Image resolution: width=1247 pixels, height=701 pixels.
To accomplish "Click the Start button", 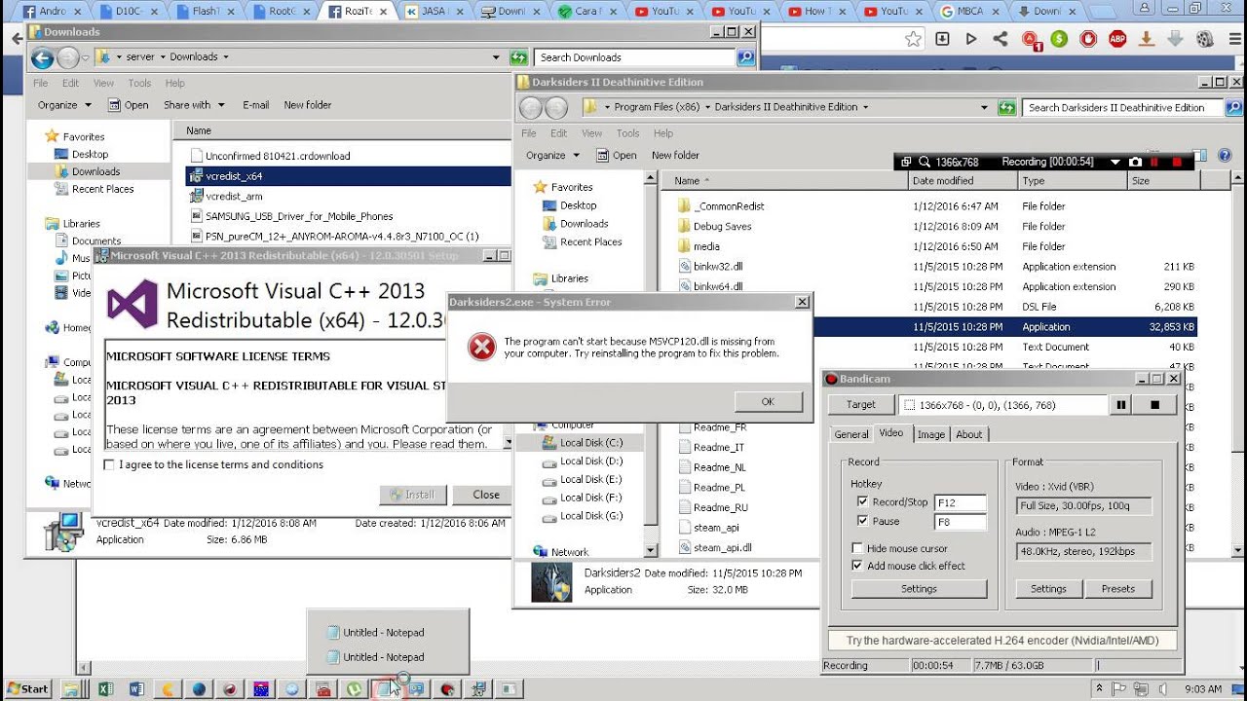I will [x=26, y=688].
